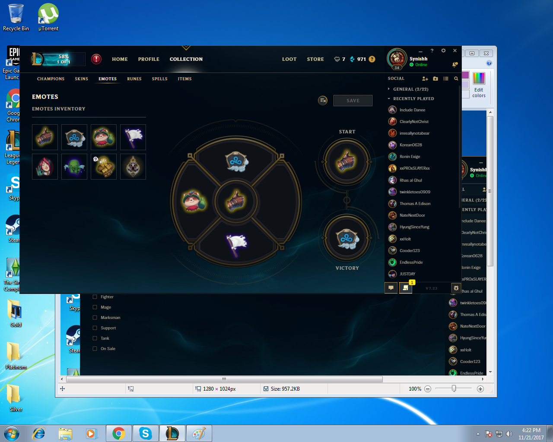The height and width of the screenshot is (442, 553).
Task: Click the gear icon beside version V7.23
Action: point(456,288)
